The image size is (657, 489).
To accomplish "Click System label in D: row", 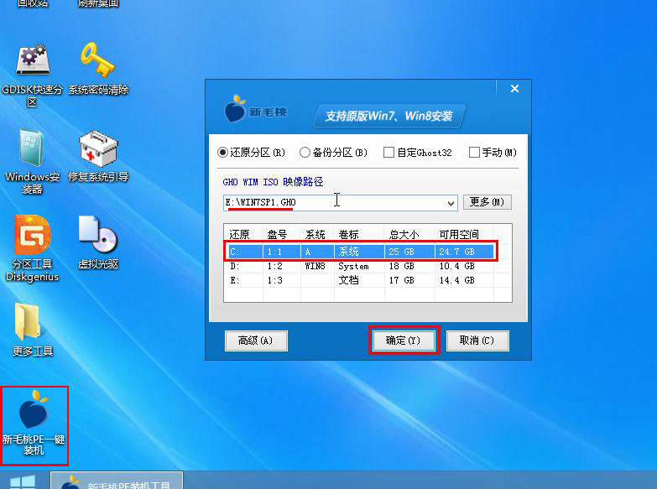I will click(x=353, y=267).
